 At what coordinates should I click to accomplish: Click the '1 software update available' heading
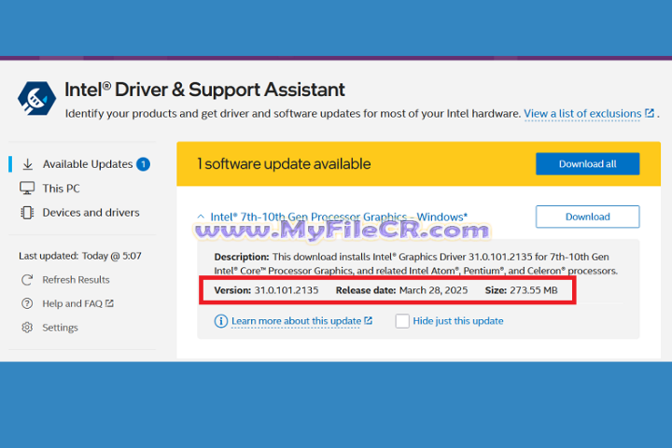(x=284, y=163)
